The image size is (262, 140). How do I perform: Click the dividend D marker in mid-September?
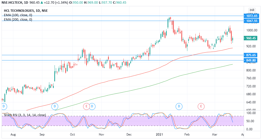[55, 106]
